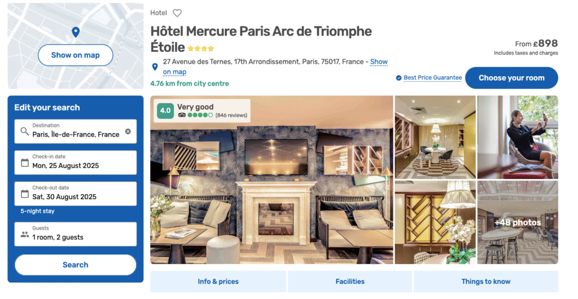Screen dimensions: 578x299
Task: Switch to the Info & prices tab
Action: pyautogui.click(x=218, y=282)
